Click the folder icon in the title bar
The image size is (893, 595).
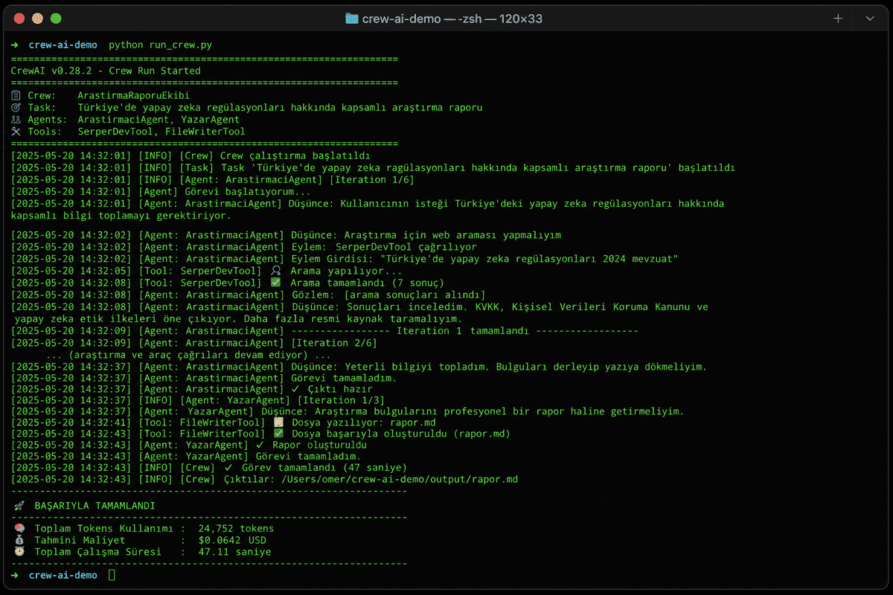pos(352,19)
